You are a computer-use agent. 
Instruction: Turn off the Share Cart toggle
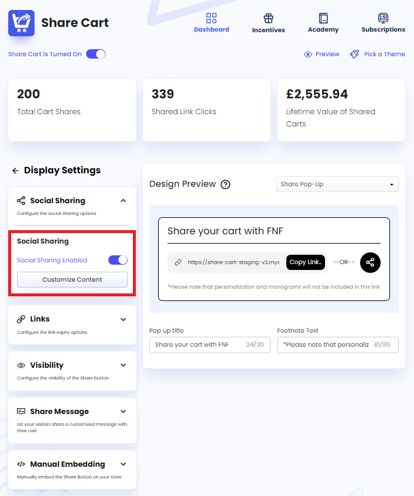point(95,53)
